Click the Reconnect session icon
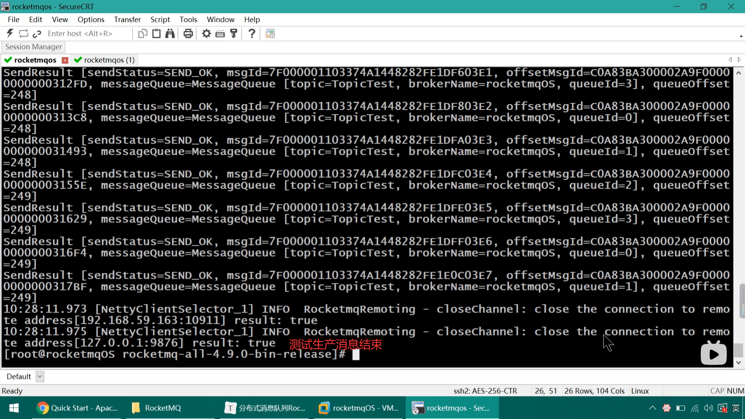The width and height of the screenshot is (745, 419). 24,33
